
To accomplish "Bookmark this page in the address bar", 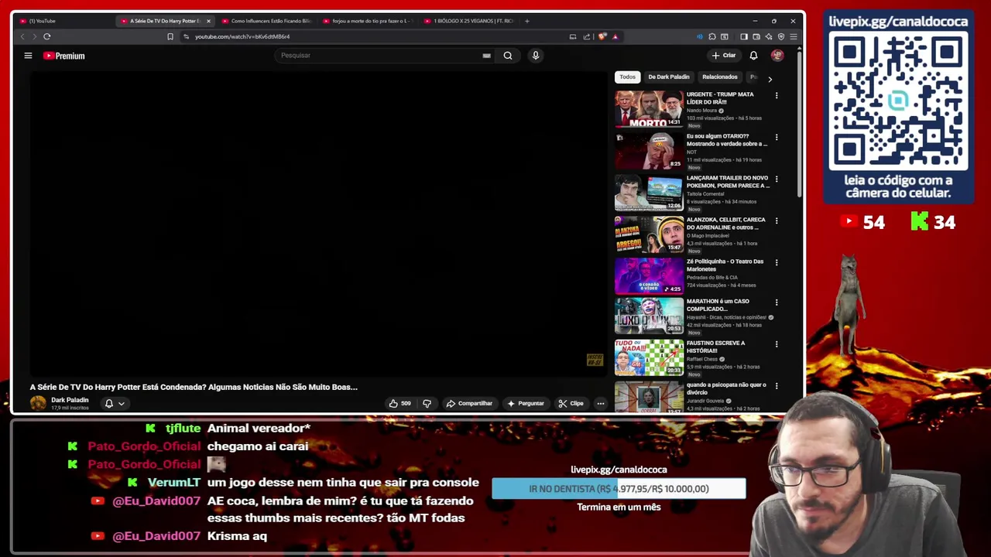I will pos(170,36).
